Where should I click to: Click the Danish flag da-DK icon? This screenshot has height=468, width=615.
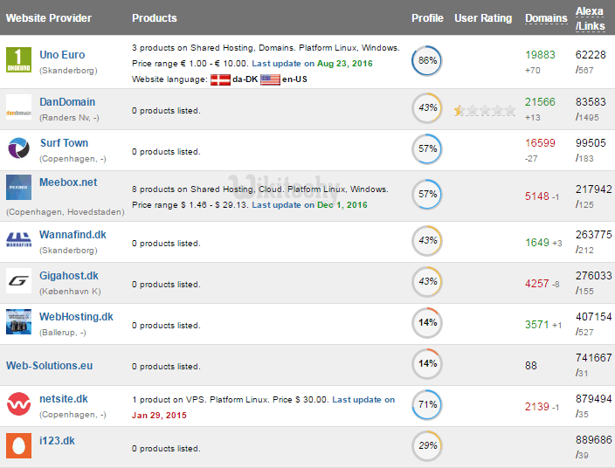pos(220,79)
